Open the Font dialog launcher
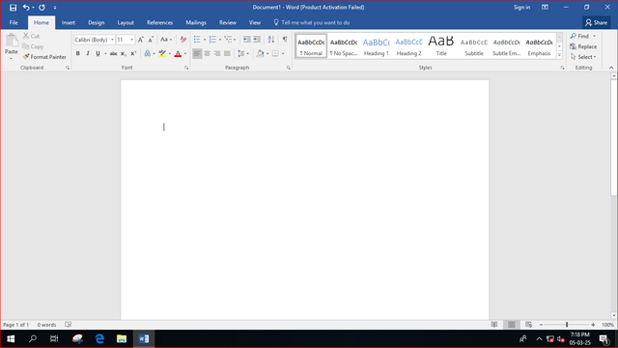This screenshot has height=348, width=618. point(186,68)
